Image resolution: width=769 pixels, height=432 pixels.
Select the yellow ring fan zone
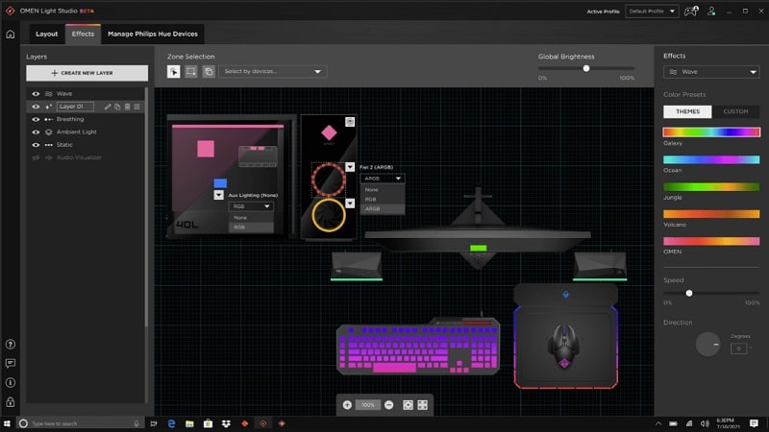pyautogui.click(x=329, y=215)
